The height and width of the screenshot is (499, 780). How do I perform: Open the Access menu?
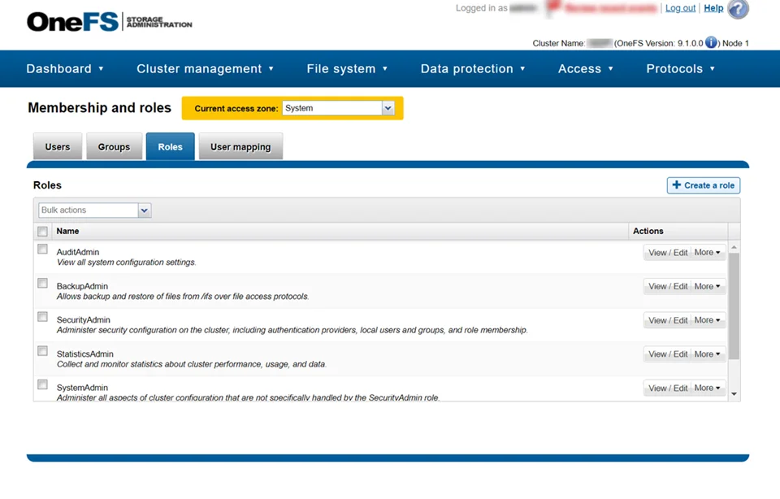pyautogui.click(x=586, y=68)
